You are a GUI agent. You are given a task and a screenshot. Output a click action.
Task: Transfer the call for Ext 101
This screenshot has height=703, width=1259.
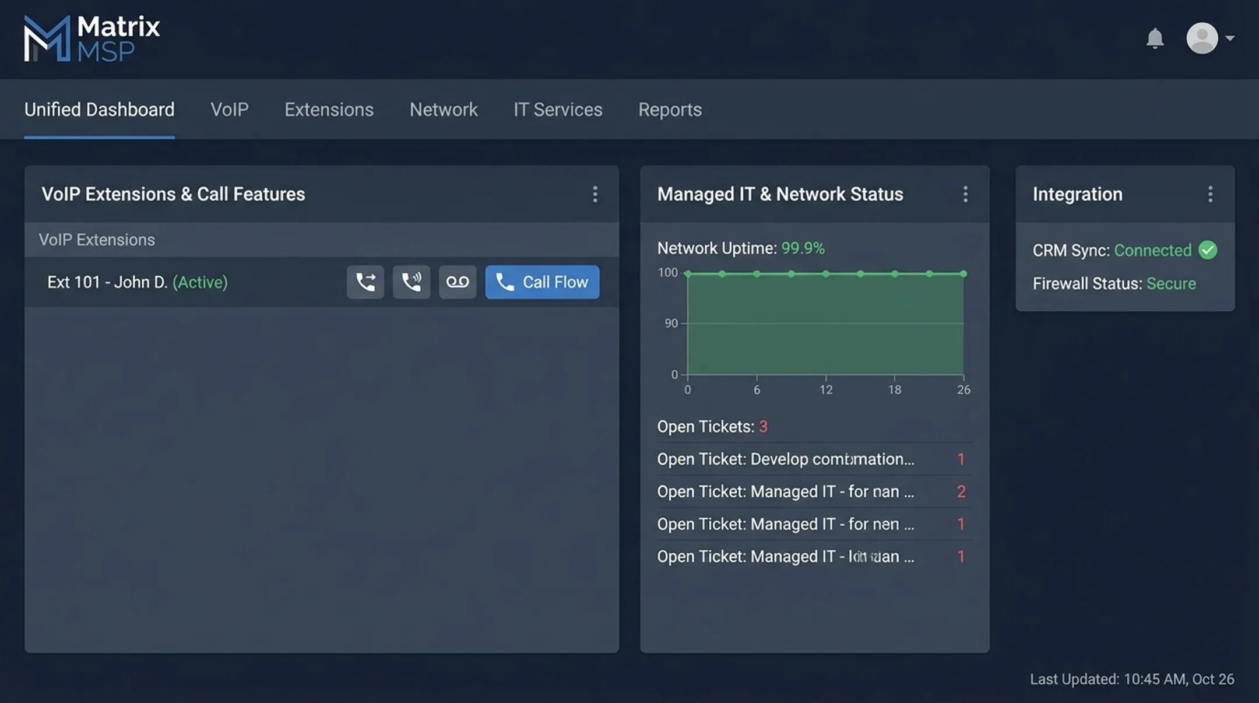coord(365,282)
